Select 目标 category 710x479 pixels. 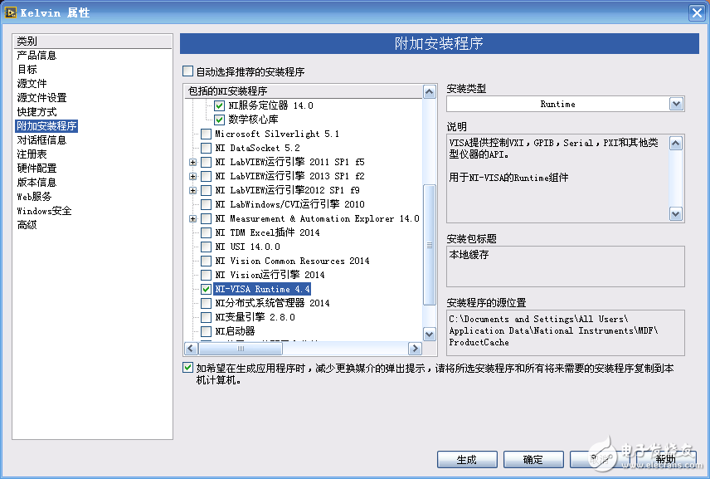click(27, 70)
